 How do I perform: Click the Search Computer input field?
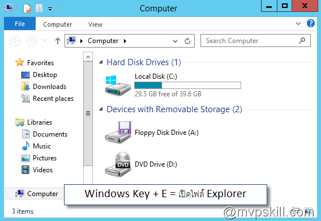(x=252, y=41)
